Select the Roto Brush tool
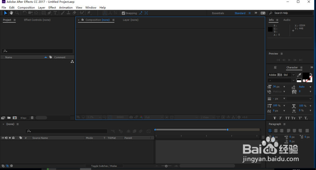 82,13
